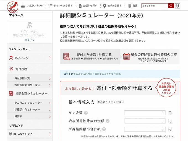188x141 pixels.
Task: Open マイページ in the sidebar
Action: (30, 58)
